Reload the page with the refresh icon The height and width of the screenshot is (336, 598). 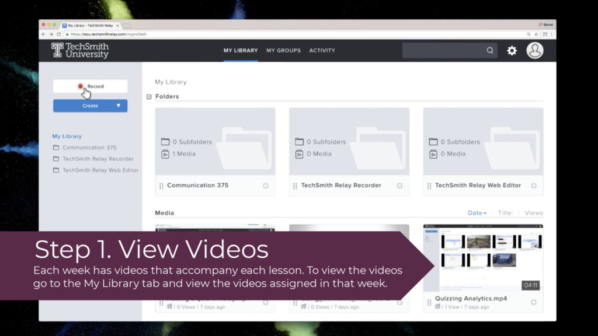coord(59,34)
